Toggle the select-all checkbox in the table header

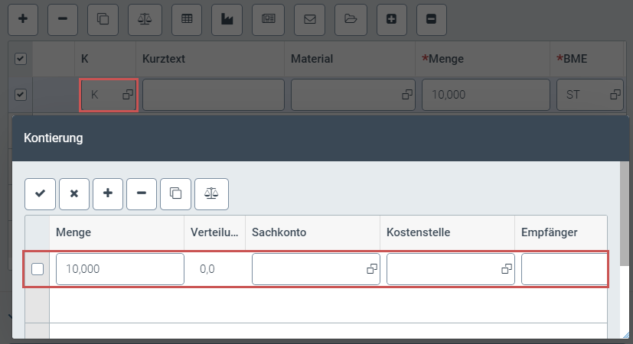[x=21, y=59]
